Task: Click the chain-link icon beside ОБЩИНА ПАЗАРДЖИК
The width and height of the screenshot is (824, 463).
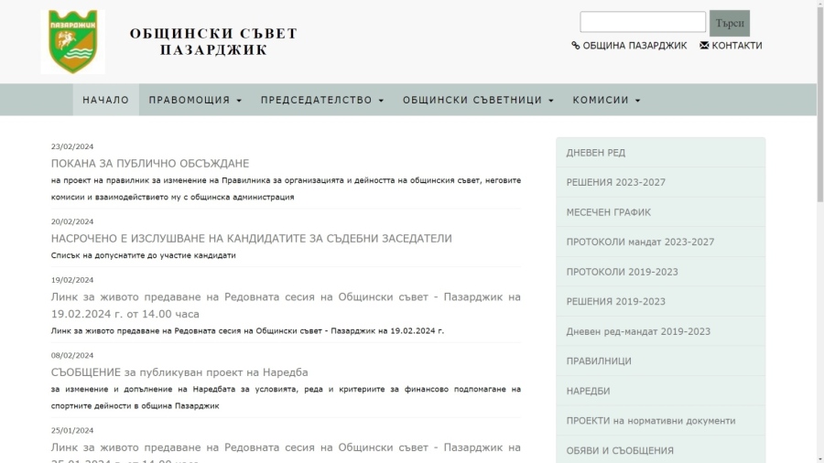Action: [576, 46]
